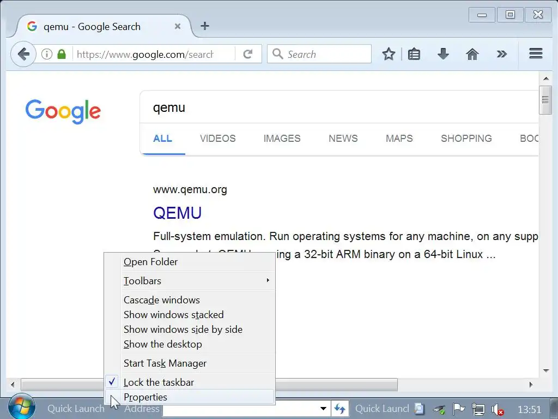Toggle the Lock the taskbar option

coord(190,382)
